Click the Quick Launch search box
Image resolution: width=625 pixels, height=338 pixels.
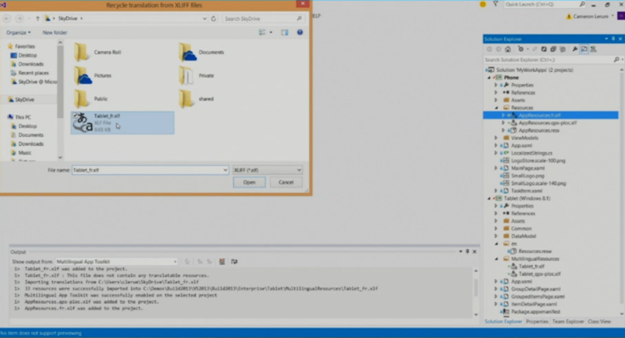click(x=544, y=4)
